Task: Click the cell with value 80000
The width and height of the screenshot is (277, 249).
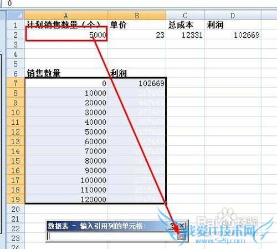Action: (x=66, y=161)
